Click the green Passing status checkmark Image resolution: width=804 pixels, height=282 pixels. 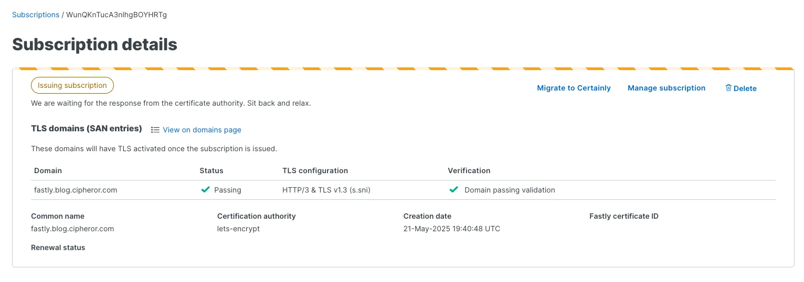pyautogui.click(x=206, y=190)
